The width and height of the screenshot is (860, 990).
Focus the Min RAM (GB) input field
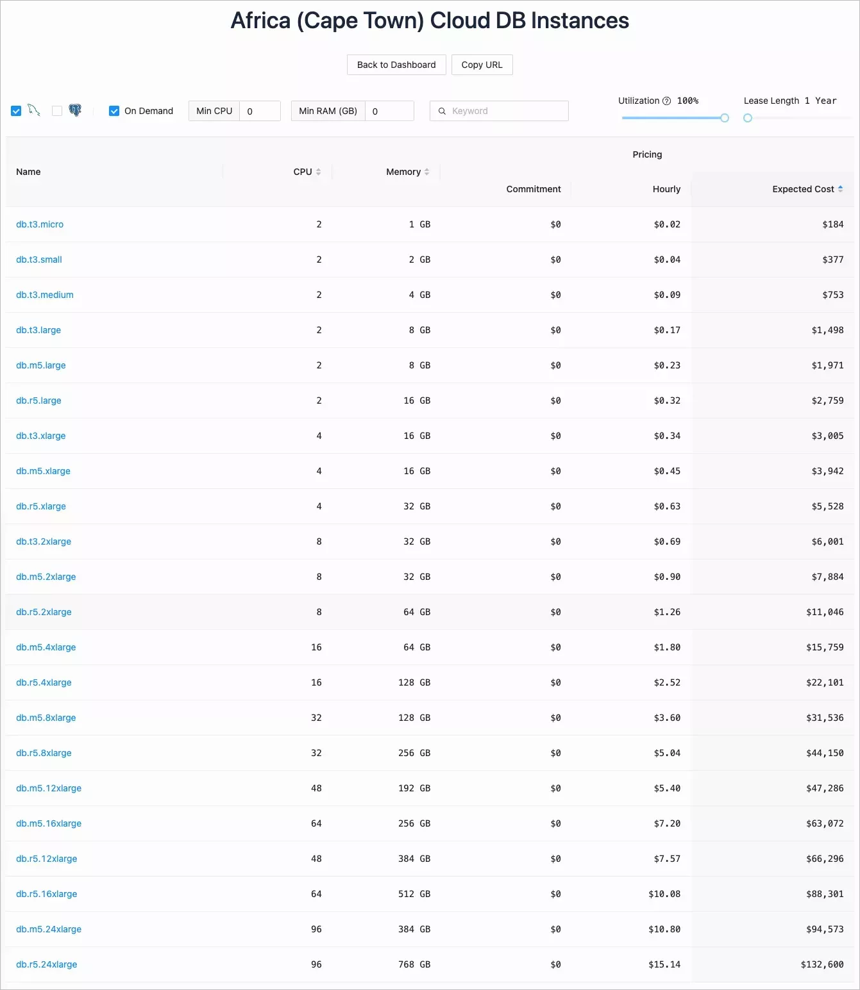point(389,111)
